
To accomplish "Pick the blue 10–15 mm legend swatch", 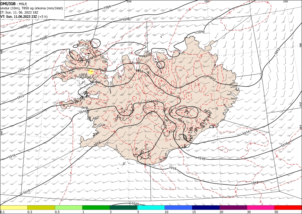I will point(178,207).
